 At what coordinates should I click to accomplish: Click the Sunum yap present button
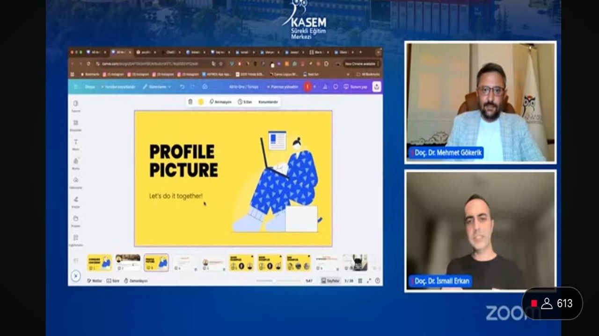[x=356, y=87]
